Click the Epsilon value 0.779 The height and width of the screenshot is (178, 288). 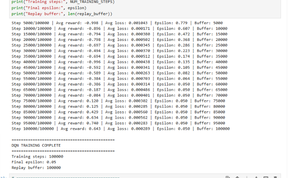tap(181, 23)
